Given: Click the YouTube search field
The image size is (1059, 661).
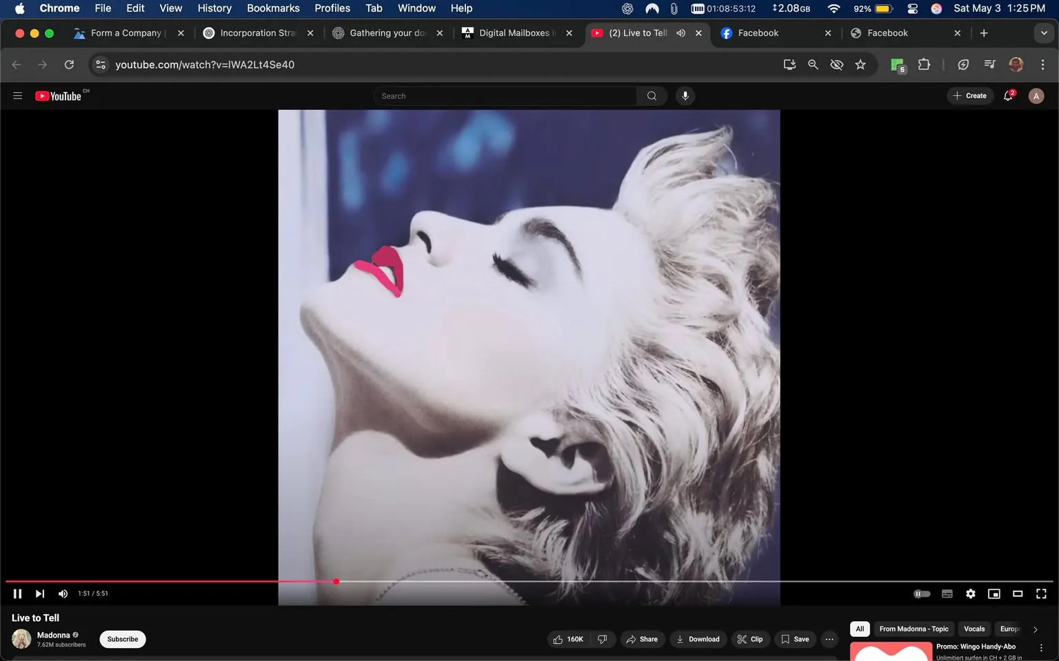Looking at the screenshot, I should click(x=505, y=96).
